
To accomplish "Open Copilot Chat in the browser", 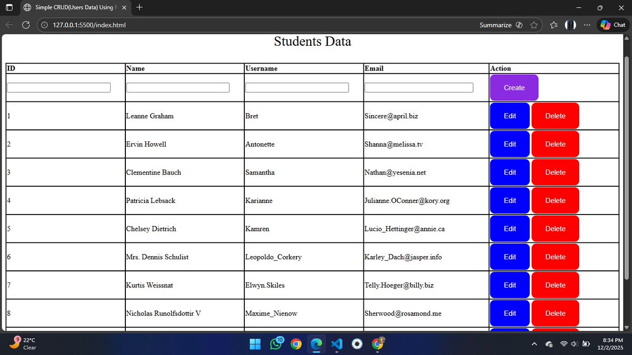I will [613, 24].
